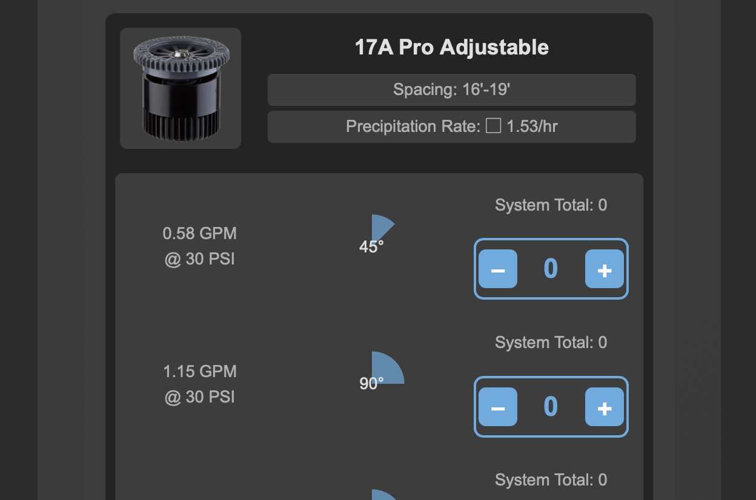Click the quantity value for 0.58 GPM row
The width and height of the screenshot is (756, 500).
[551, 269]
